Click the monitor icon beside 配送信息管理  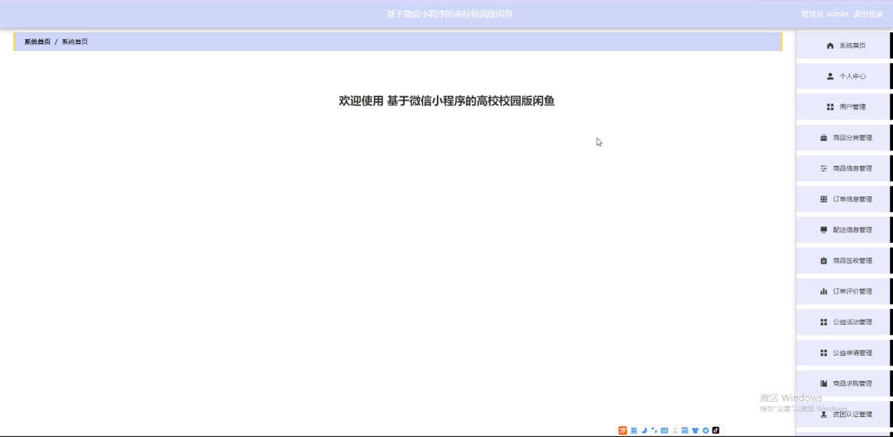pyautogui.click(x=823, y=229)
